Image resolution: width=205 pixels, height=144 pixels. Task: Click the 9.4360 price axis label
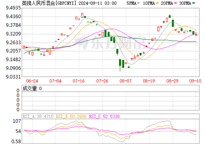click(13, 17)
